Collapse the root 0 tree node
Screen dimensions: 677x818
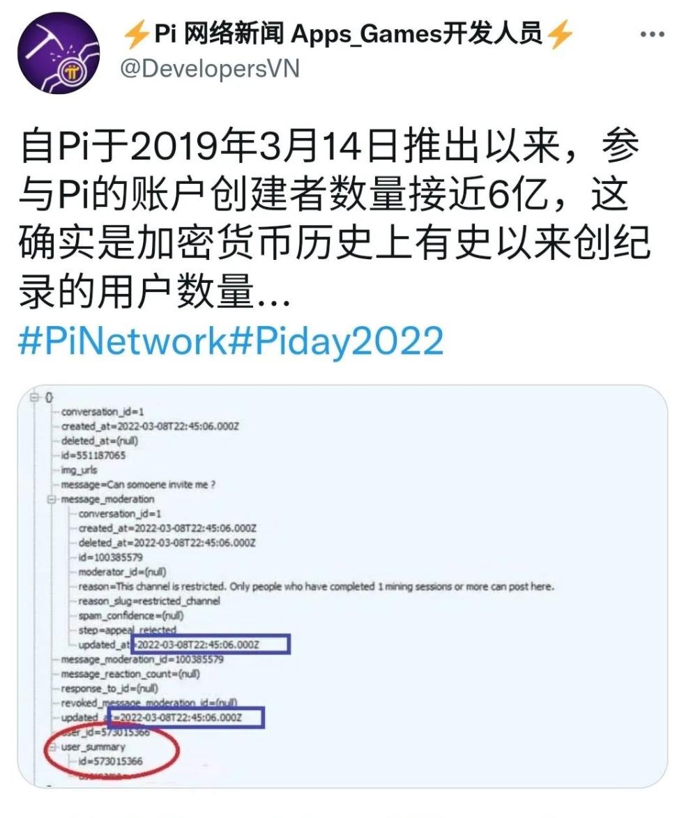coord(35,398)
